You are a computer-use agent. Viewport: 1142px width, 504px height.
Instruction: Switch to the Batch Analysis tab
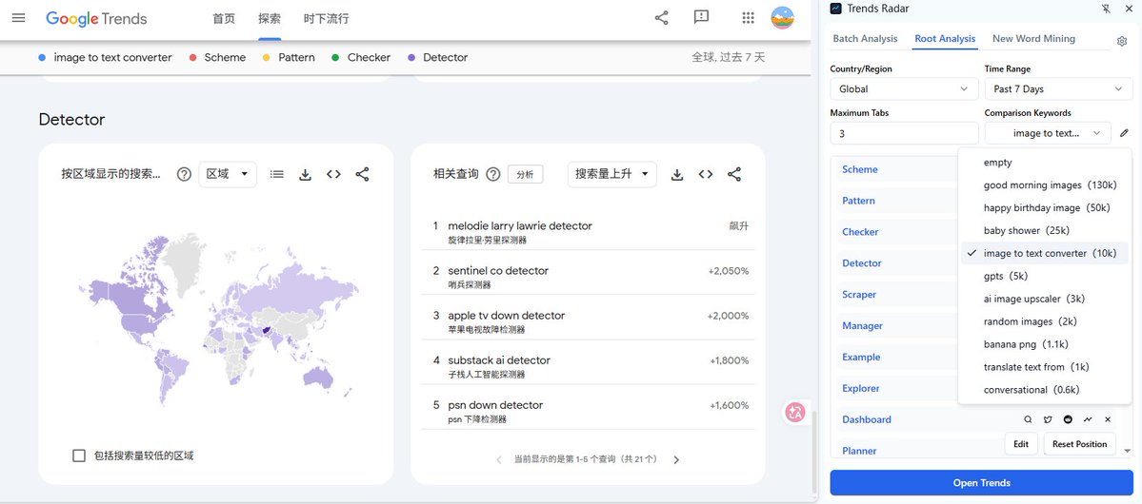(865, 39)
